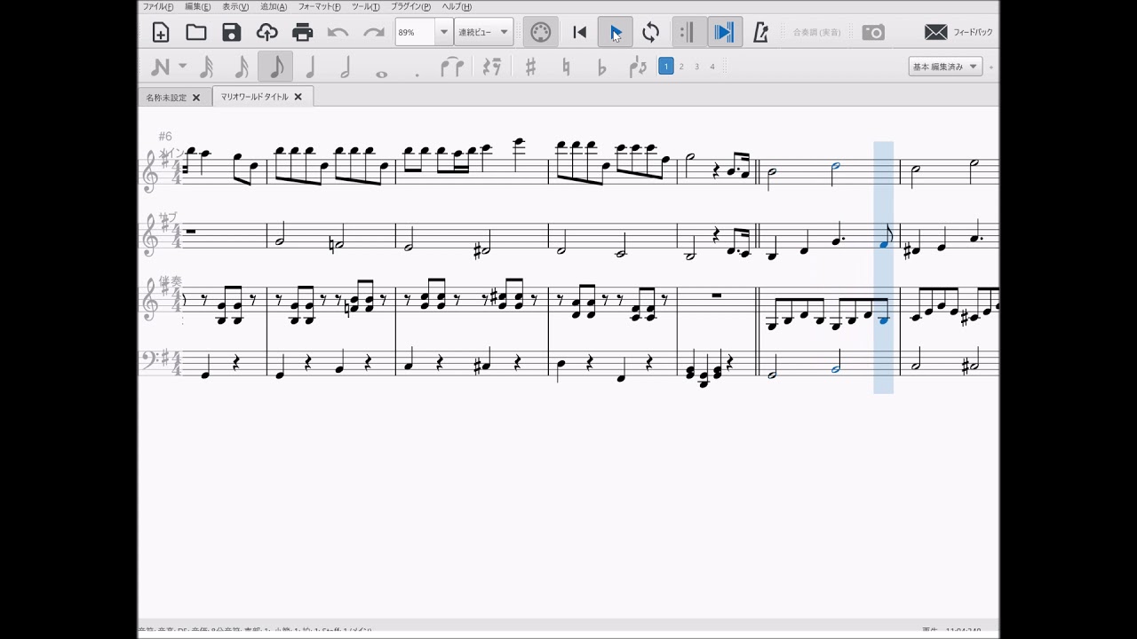Image resolution: width=1137 pixels, height=639 pixels.
Task: Select the quarter note duration
Action: click(310, 67)
